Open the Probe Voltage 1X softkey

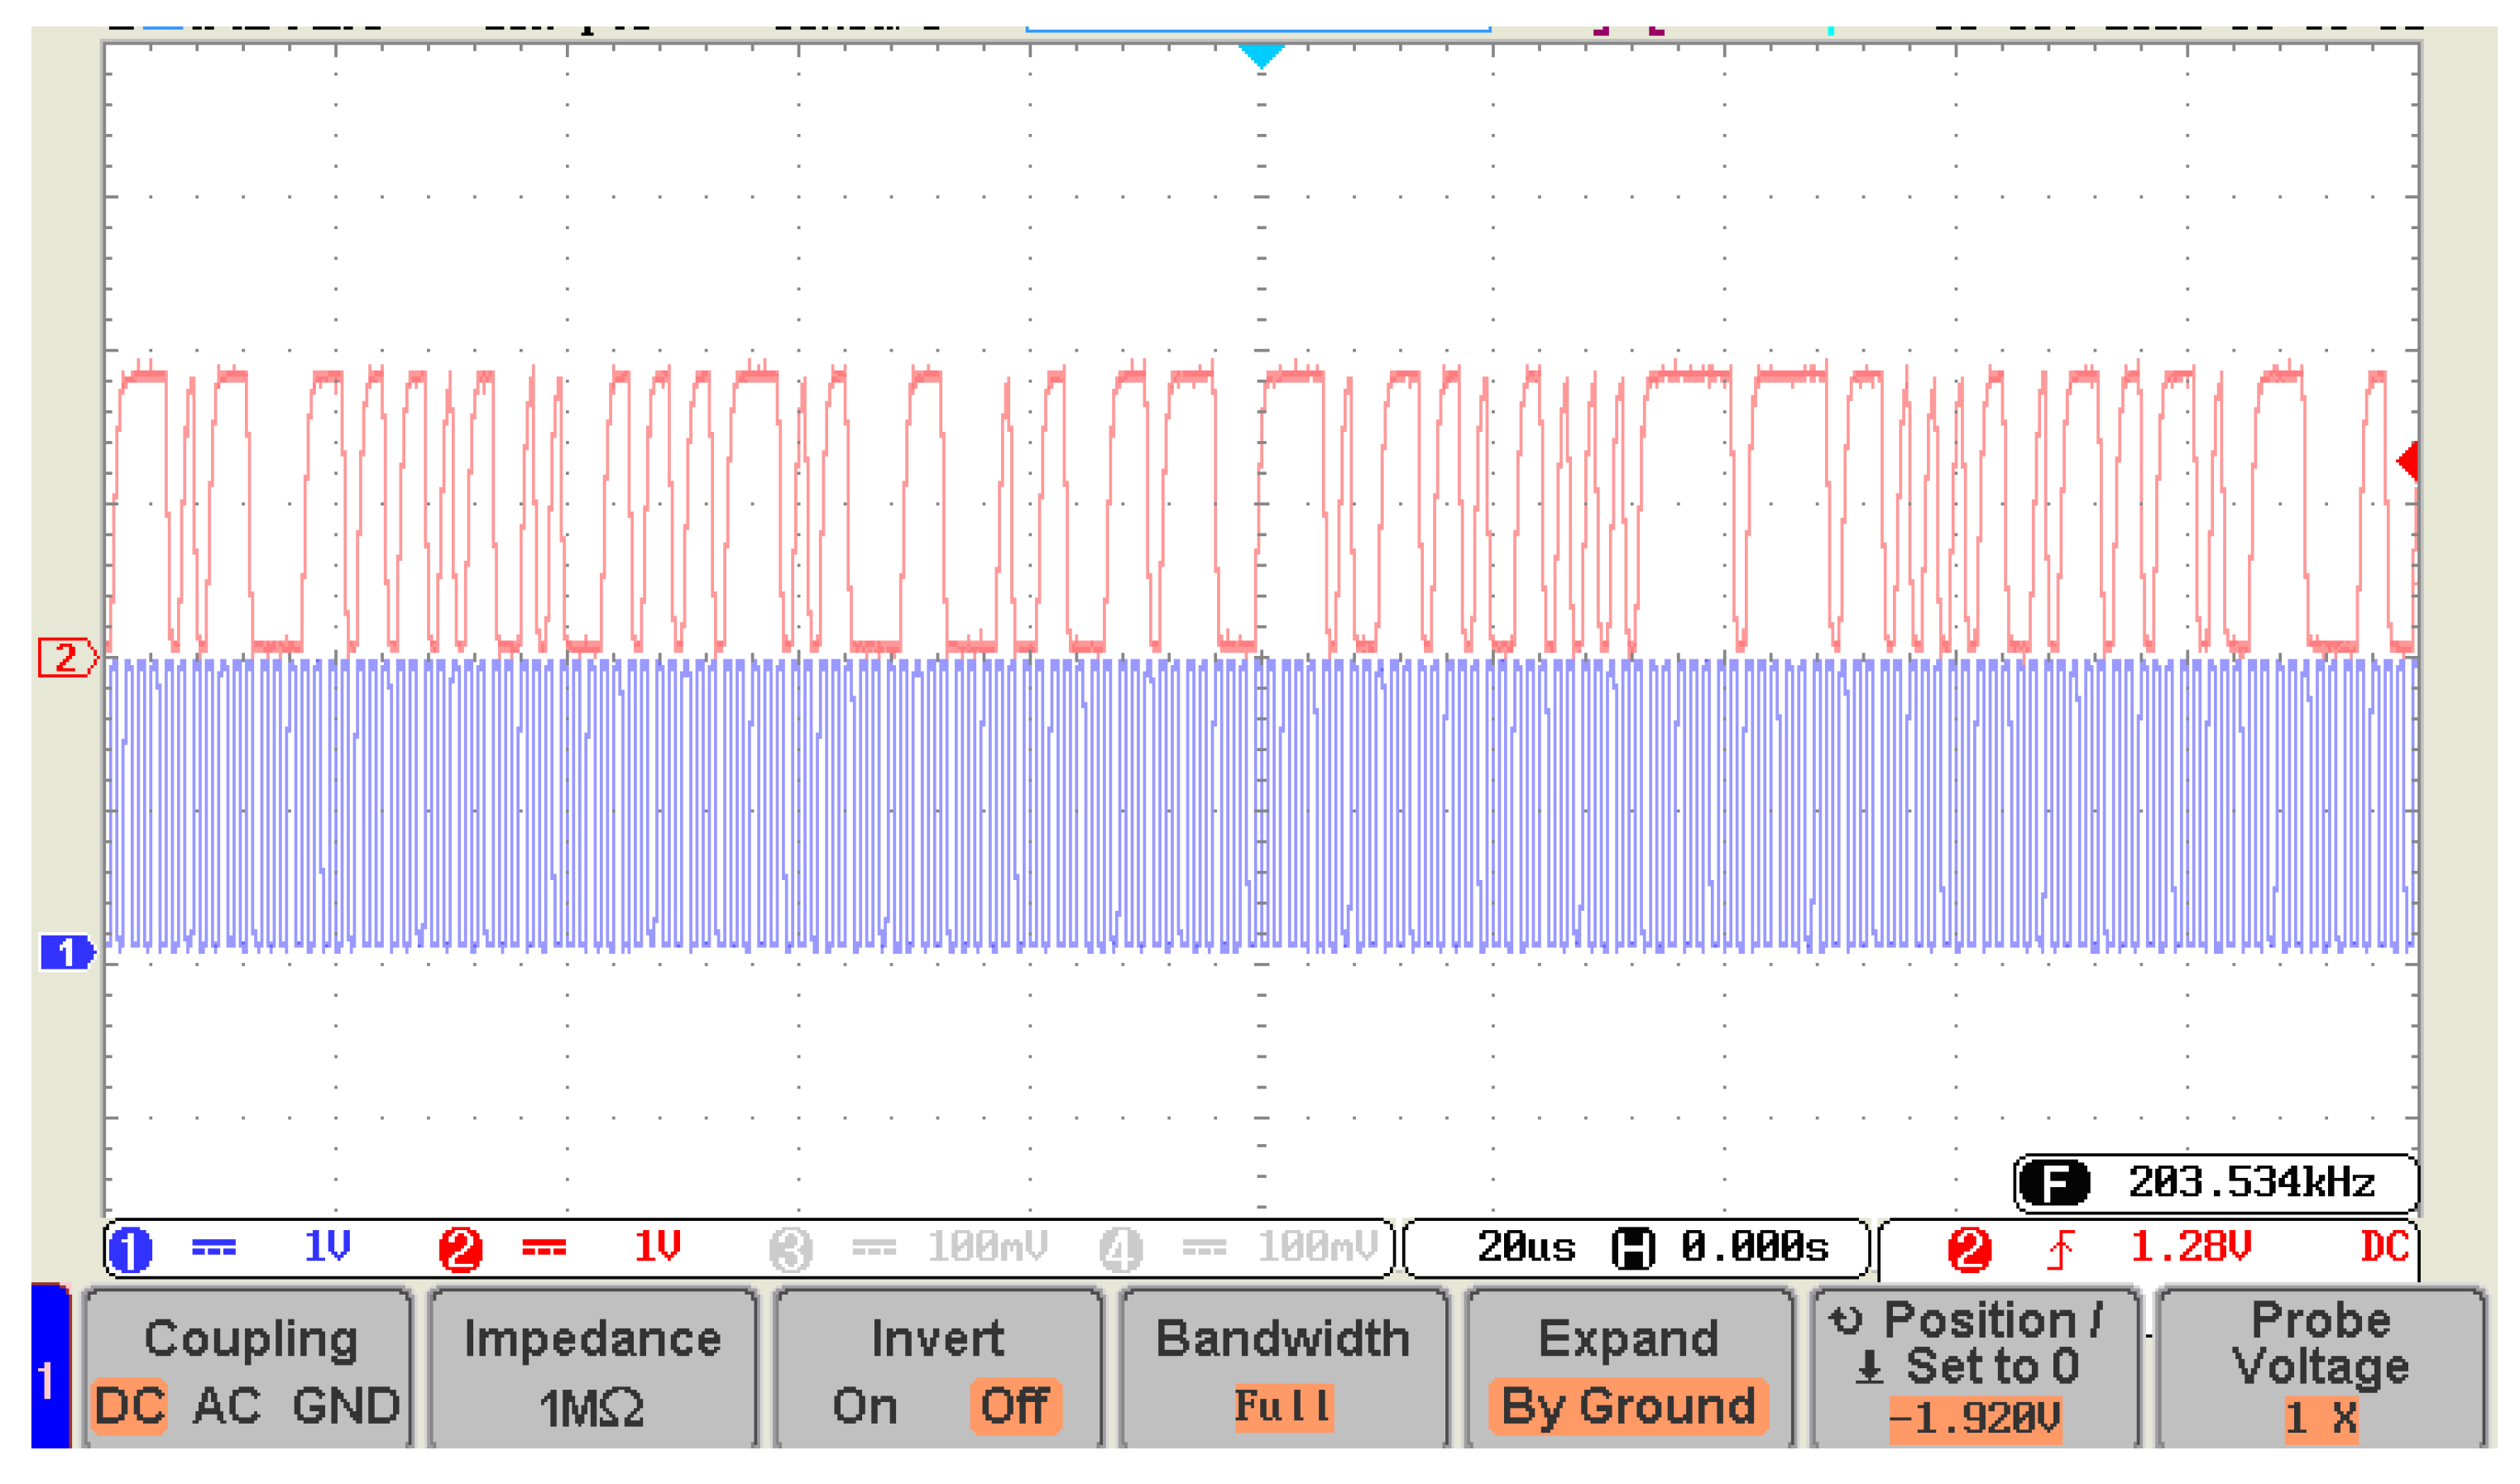tap(2320, 1371)
